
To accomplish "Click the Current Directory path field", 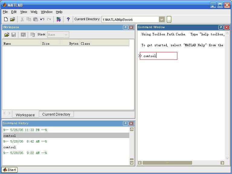I will pyautogui.click(x=130, y=20).
